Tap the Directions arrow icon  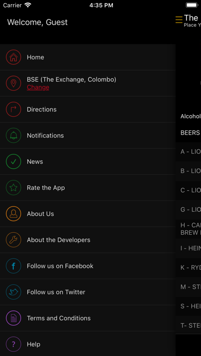click(13, 109)
